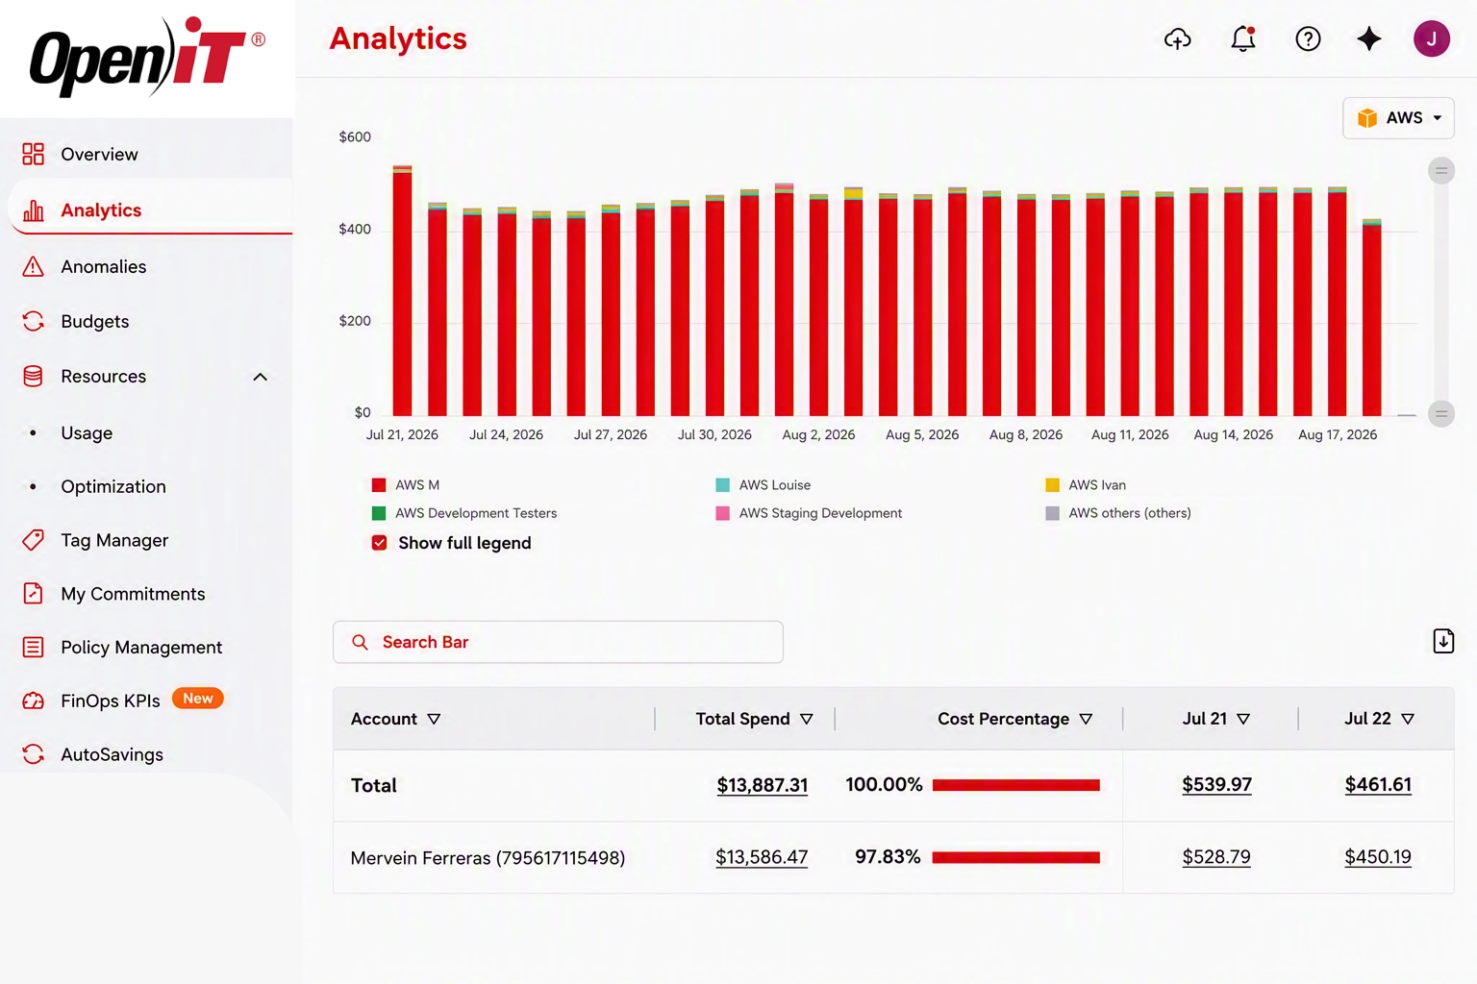
Task: Click the AutoSavings cycle icon
Action: [33, 754]
